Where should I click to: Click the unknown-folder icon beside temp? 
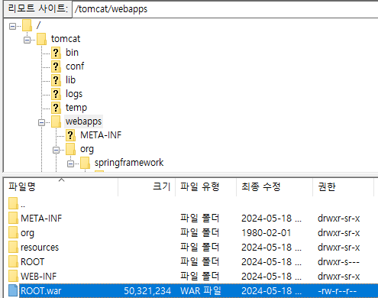pos(56,108)
